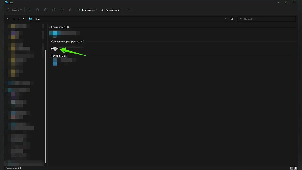
Task: Click the network icon in address bar
Action: tap(30, 19)
